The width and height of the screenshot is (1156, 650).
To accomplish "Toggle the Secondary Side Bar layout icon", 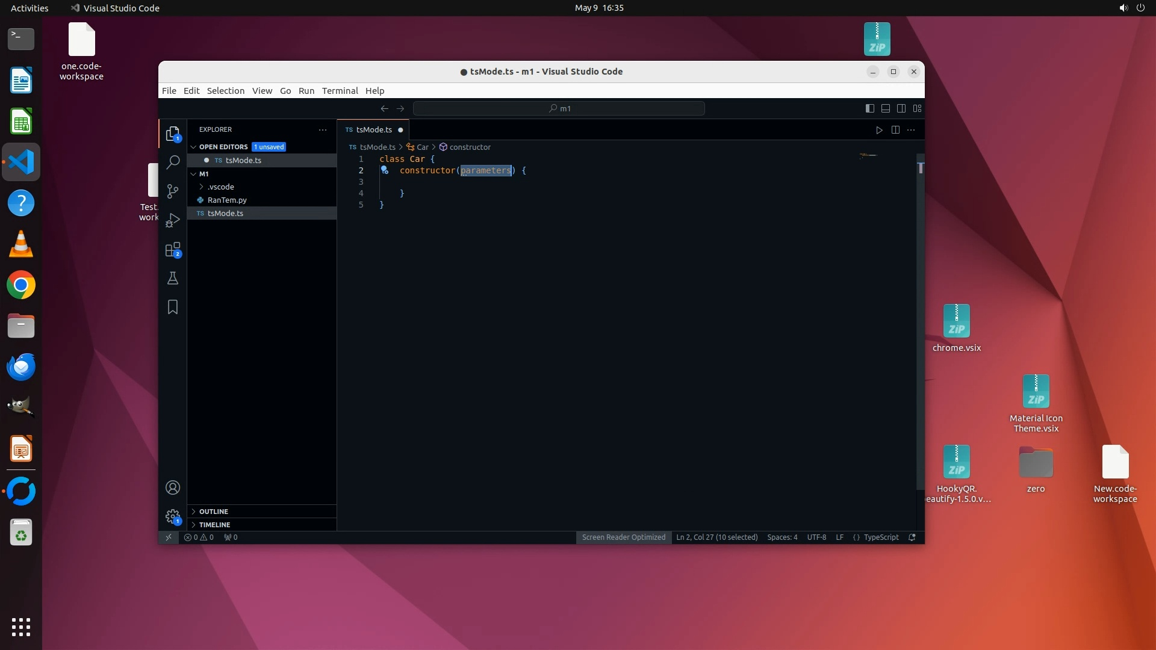I will [901, 108].
